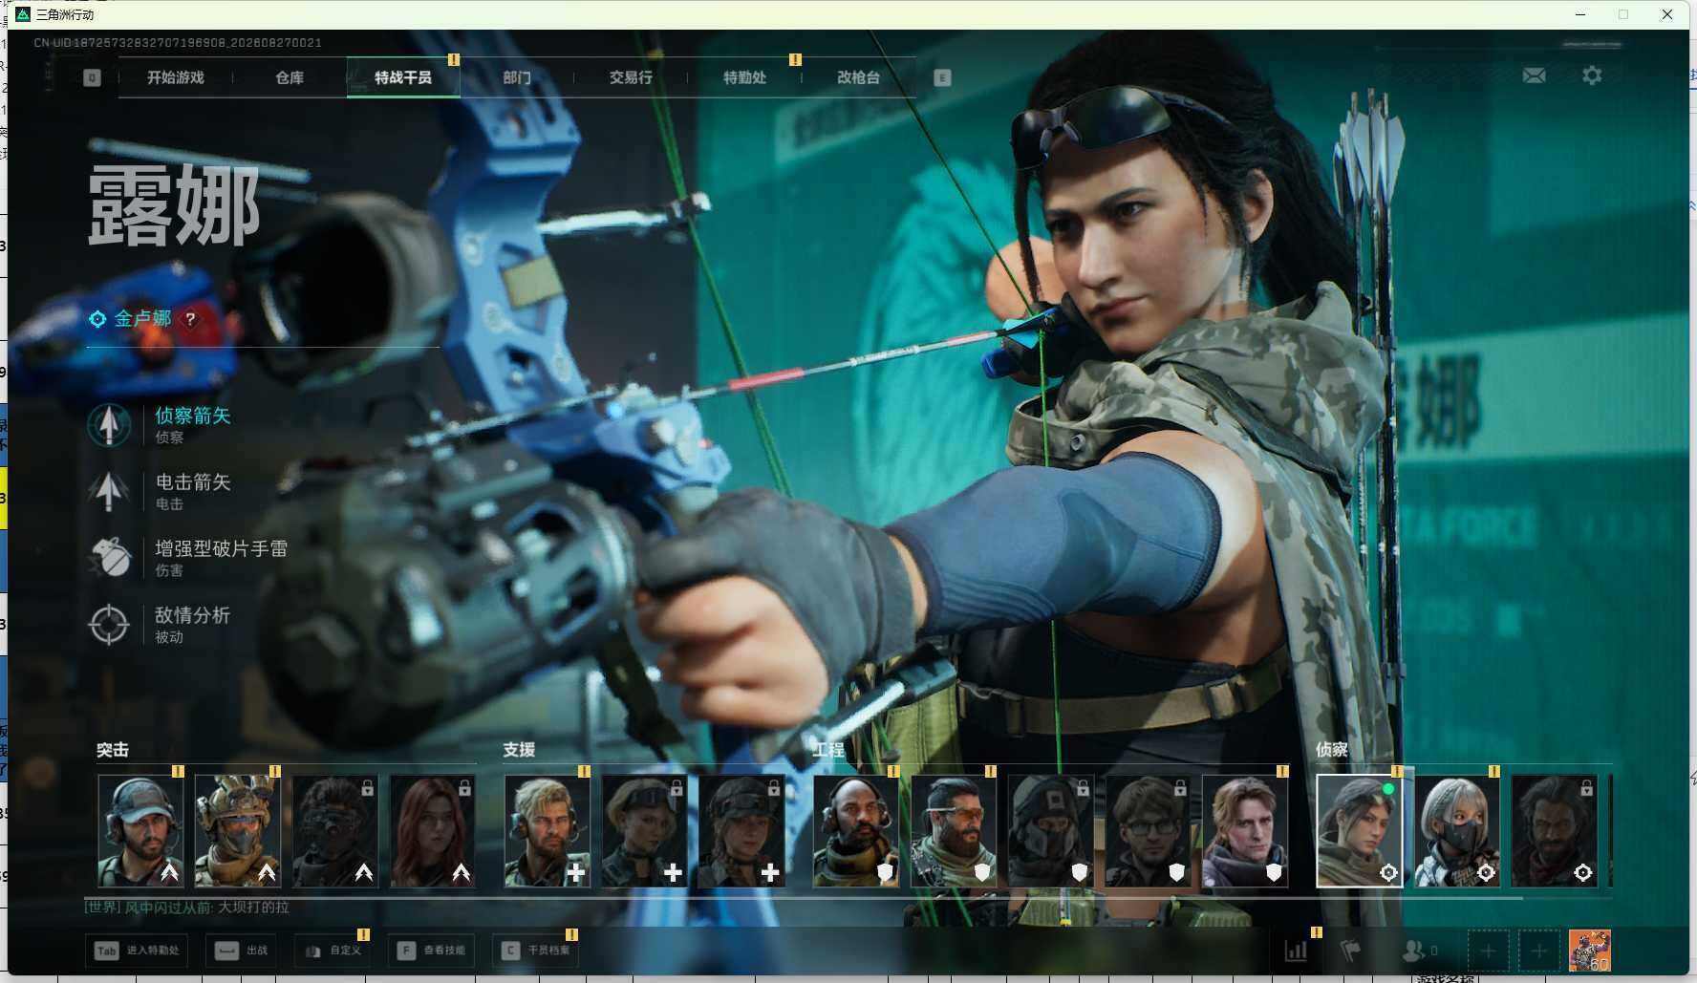Open the mail inbox envelope icon

pyautogui.click(x=1534, y=75)
